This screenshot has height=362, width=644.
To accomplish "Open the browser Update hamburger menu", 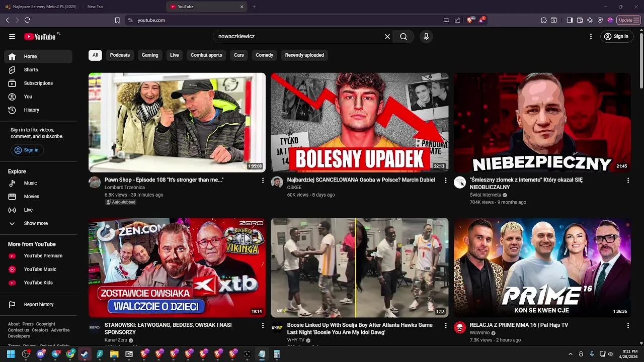I will coord(629,20).
